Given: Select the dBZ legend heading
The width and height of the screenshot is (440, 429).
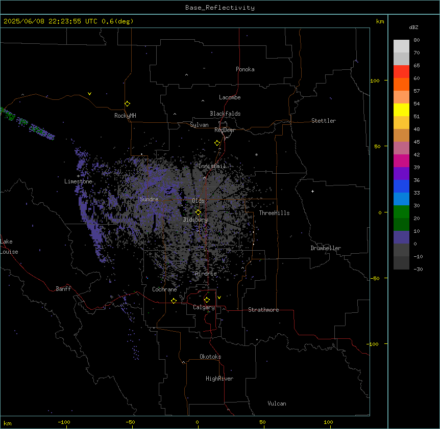Looking at the screenshot, I should [x=413, y=27].
